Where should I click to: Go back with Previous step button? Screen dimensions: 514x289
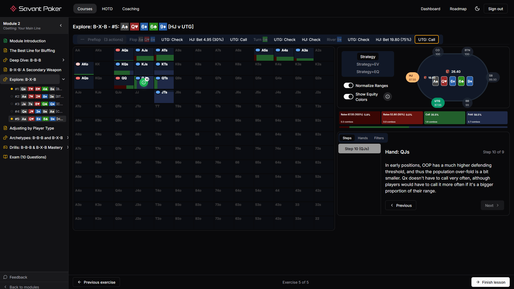click(400, 206)
